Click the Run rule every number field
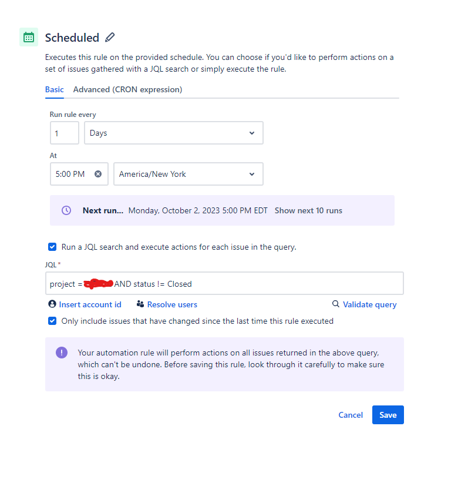458x483 pixels. (x=64, y=133)
